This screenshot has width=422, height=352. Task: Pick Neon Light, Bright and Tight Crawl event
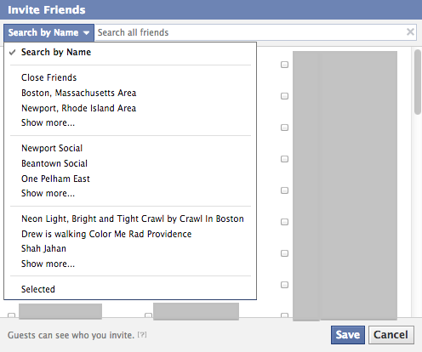[x=133, y=219]
